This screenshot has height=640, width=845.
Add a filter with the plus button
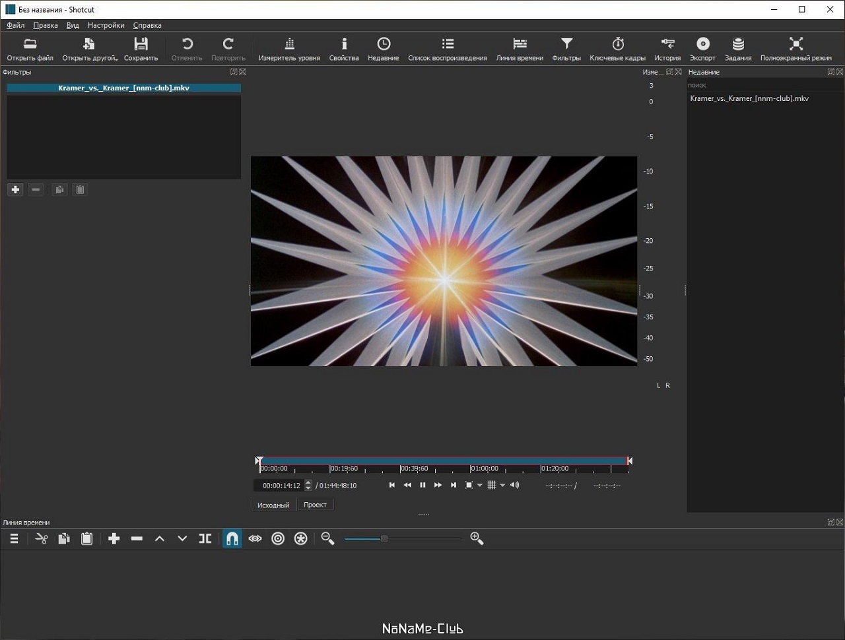pos(15,190)
